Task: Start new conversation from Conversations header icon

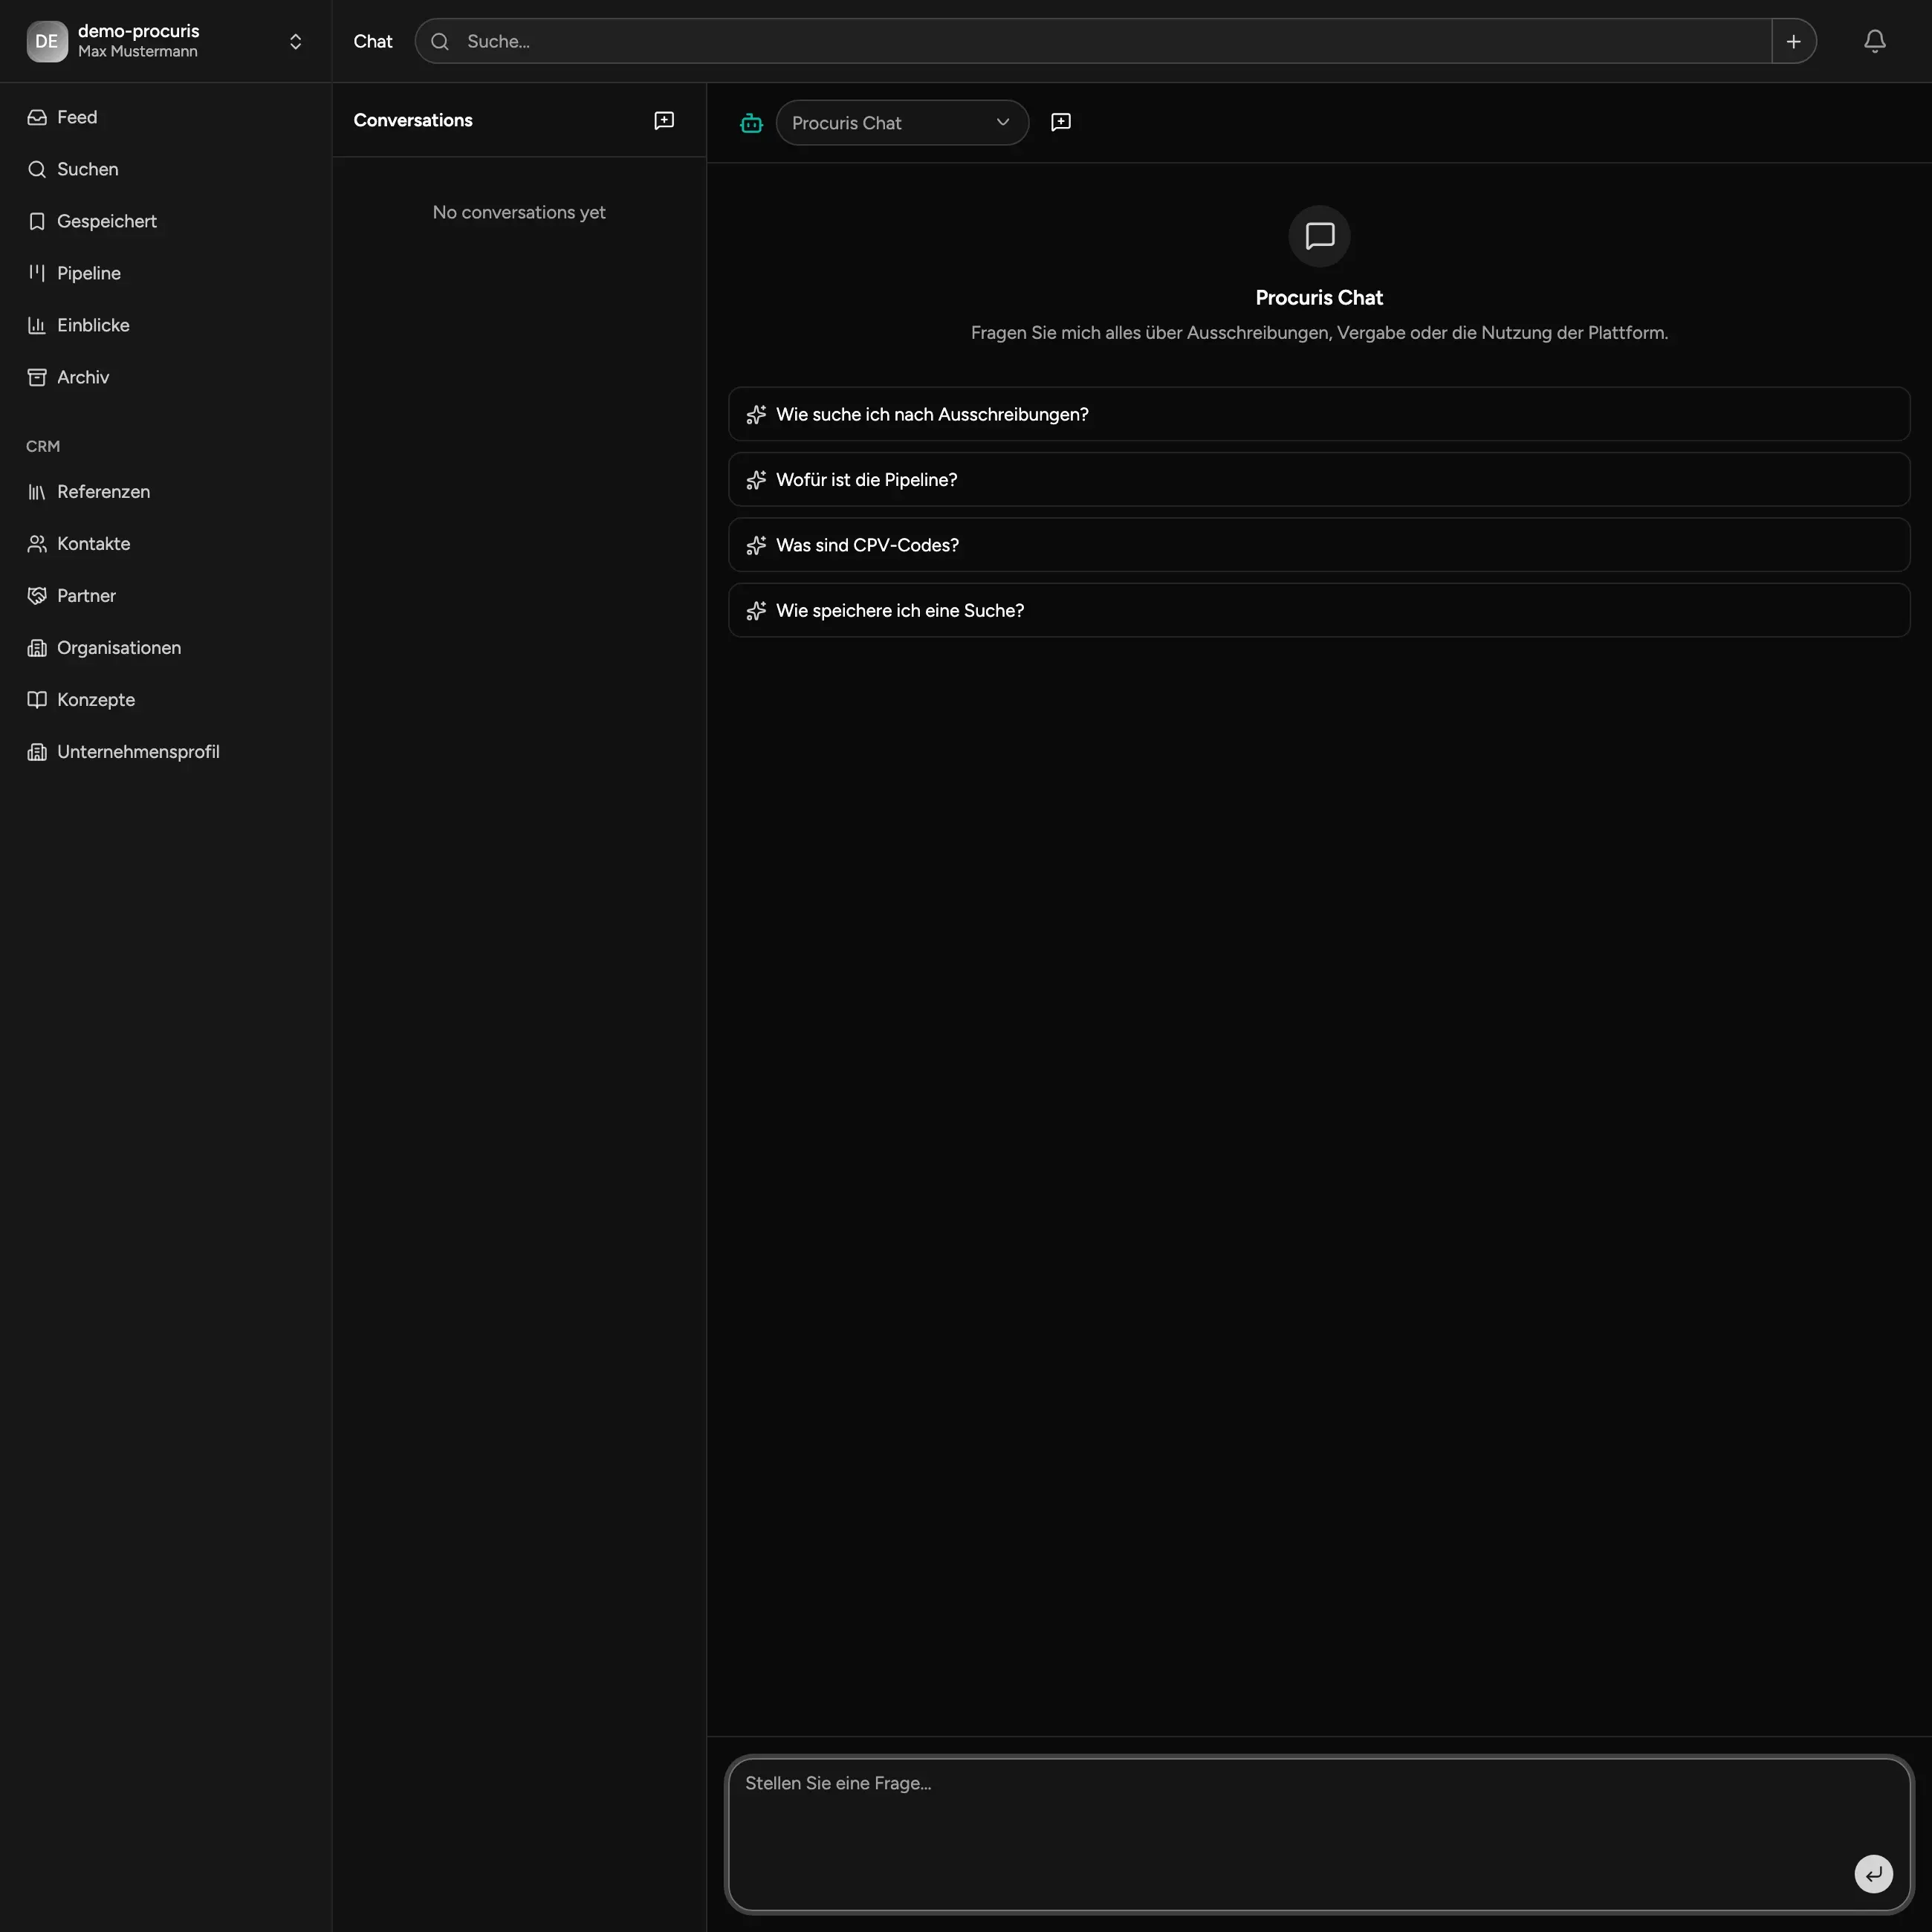Action: pos(664,120)
